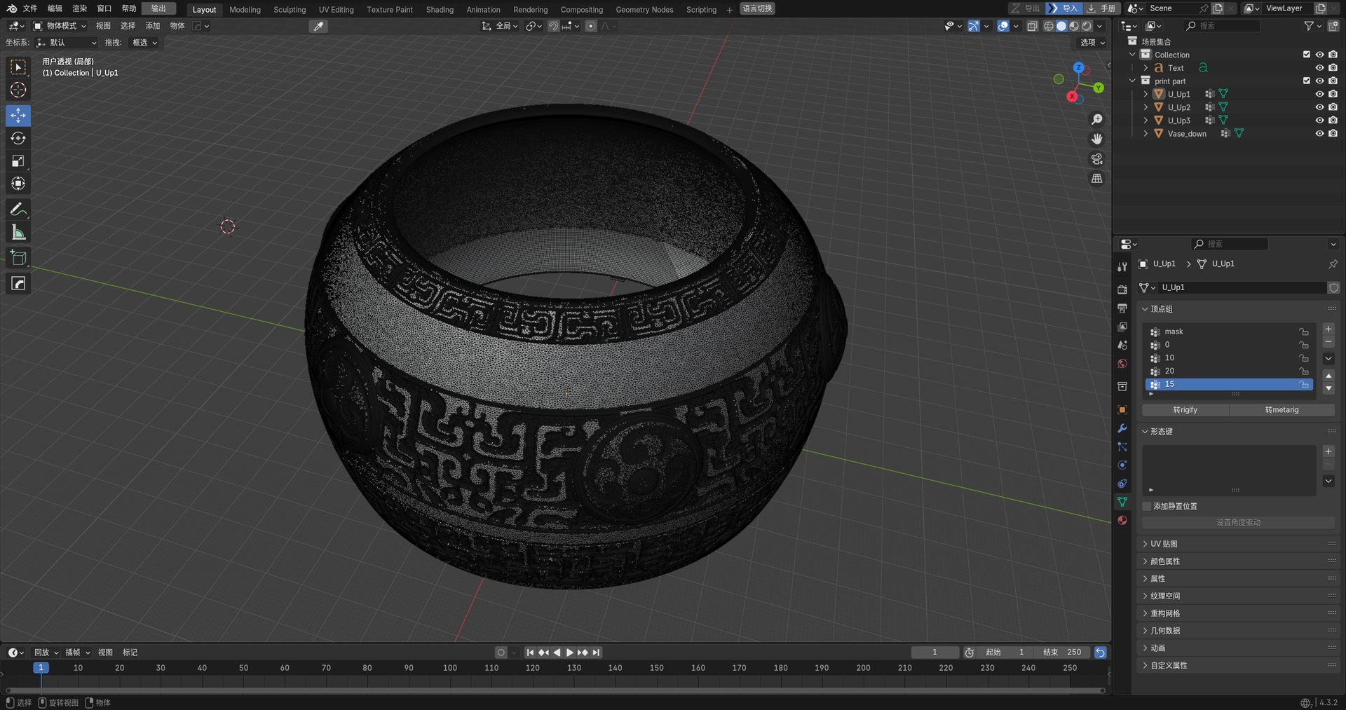Screen dimensions: 1346x710
Task: Choose the Annotate pencil tool
Action: coord(18,210)
